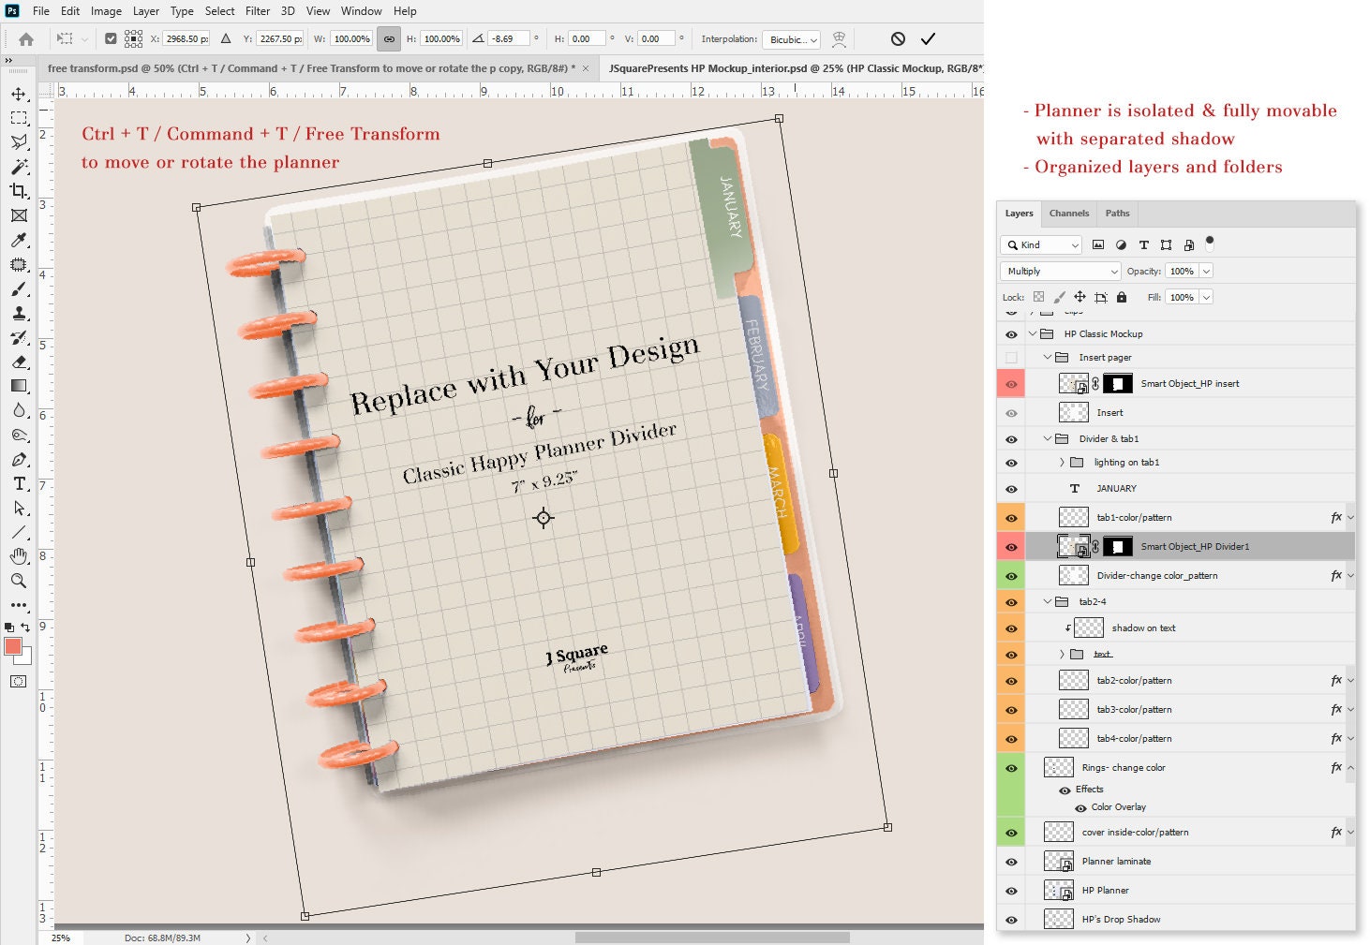Cancel the transform with the prohibit button

(x=898, y=38)
